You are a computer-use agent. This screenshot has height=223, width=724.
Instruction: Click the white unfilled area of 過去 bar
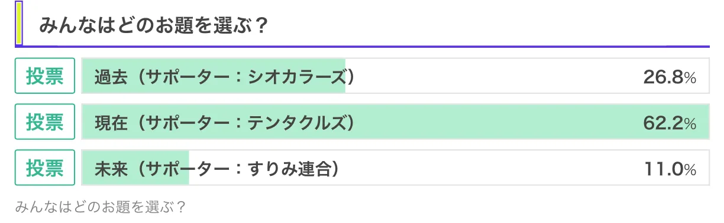click(x=526, y=76)
